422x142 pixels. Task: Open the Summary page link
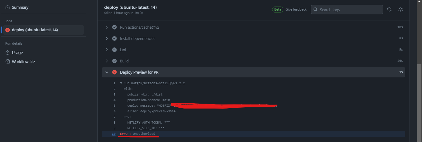tap(20, 7)
